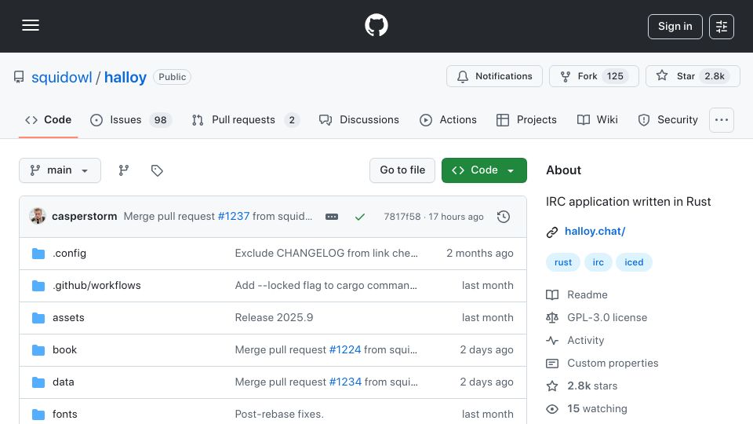Open halloy repository name link
This screenshot has height=424, width=753.
coord(125,77)
